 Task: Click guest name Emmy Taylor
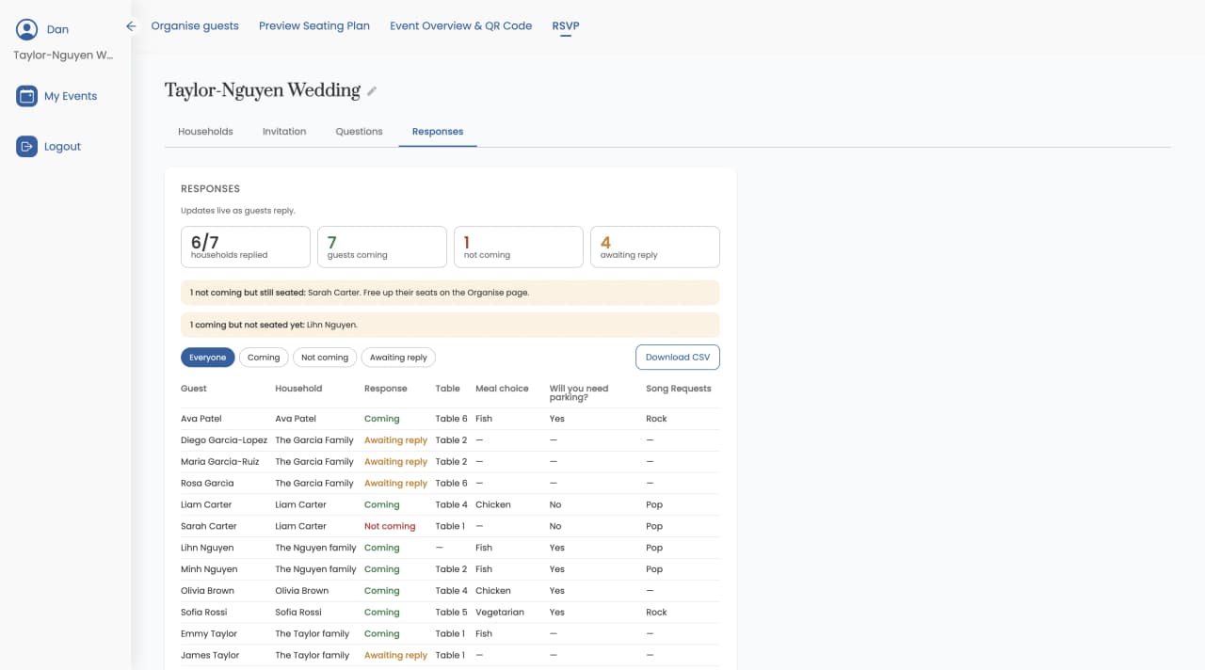[x=209, y=634]
